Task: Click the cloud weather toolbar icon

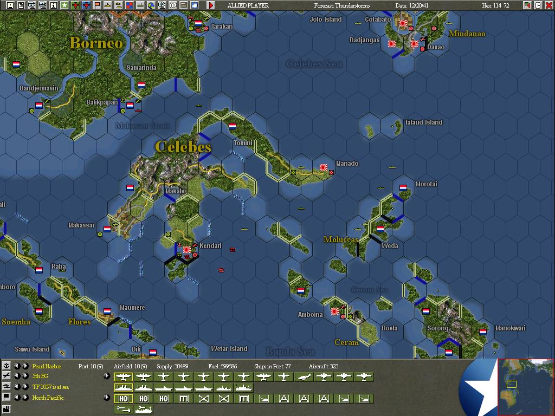Action: point(195,5)
